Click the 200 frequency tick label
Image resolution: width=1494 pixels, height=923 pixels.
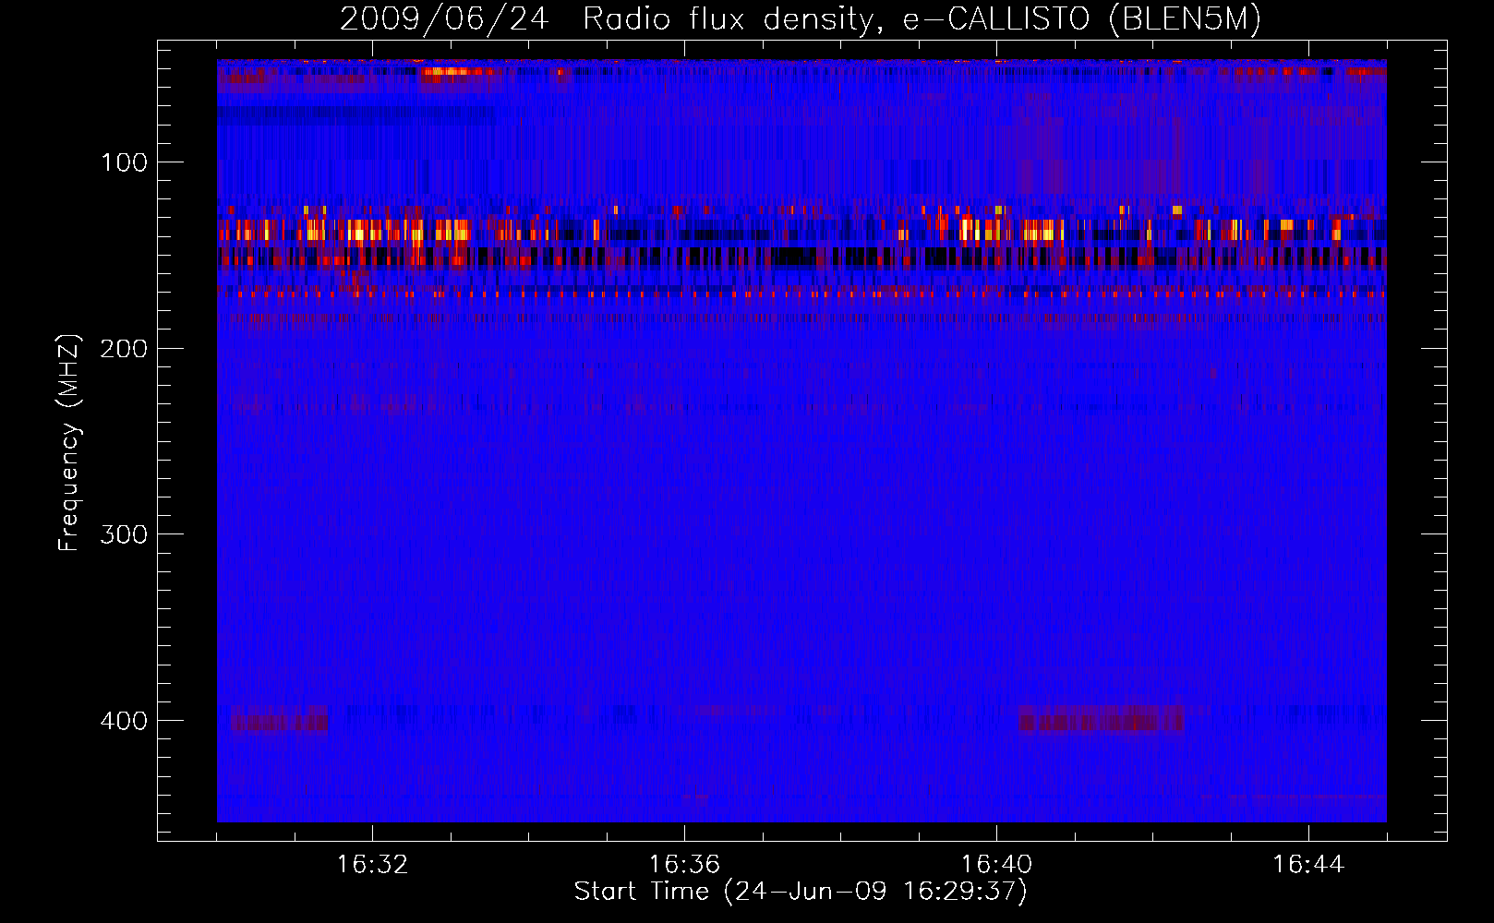[x=124, y=349]
